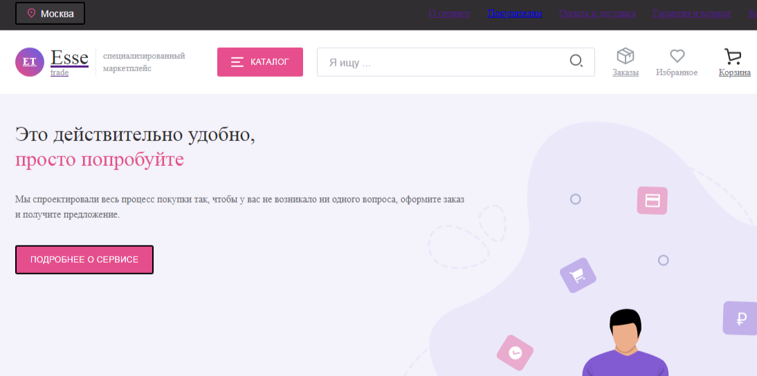The image size is (757, 376).
Task: Open the Избранное label
Action: [x=677, y=73]
